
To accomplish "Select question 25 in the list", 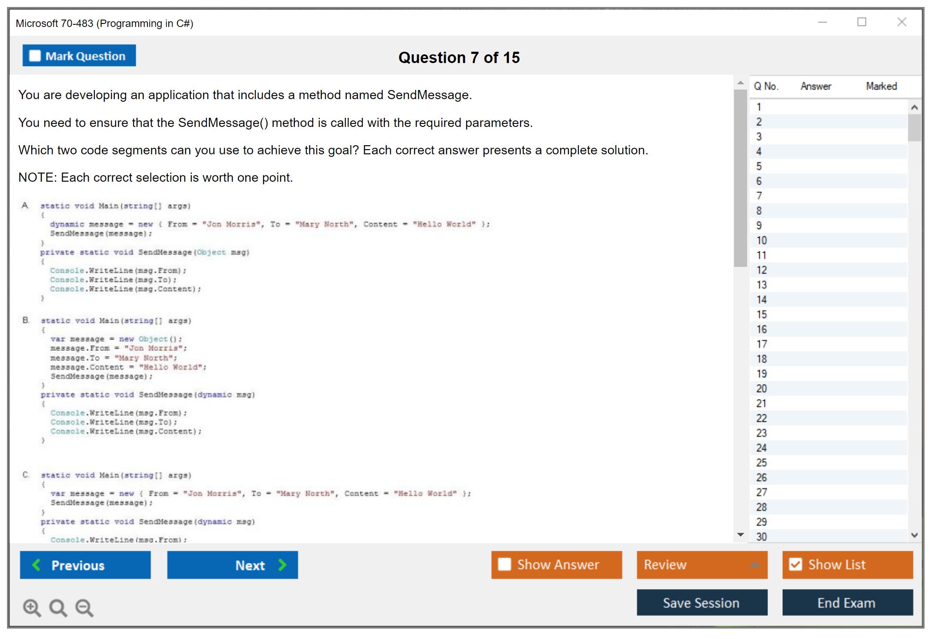I will (x=761, y=463).
